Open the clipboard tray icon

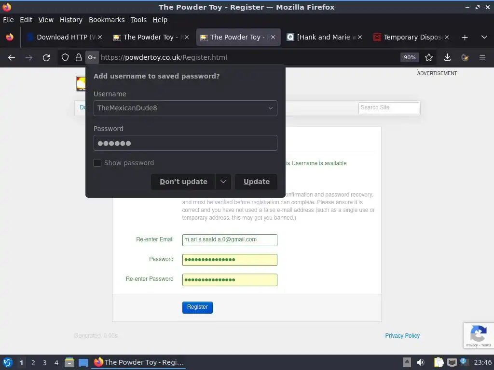point(438,362)
